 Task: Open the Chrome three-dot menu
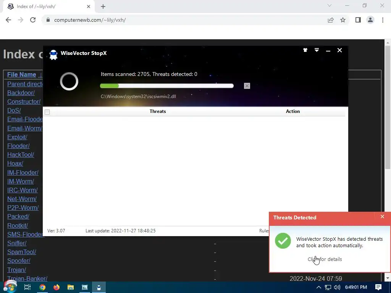[x=383, y=20]
